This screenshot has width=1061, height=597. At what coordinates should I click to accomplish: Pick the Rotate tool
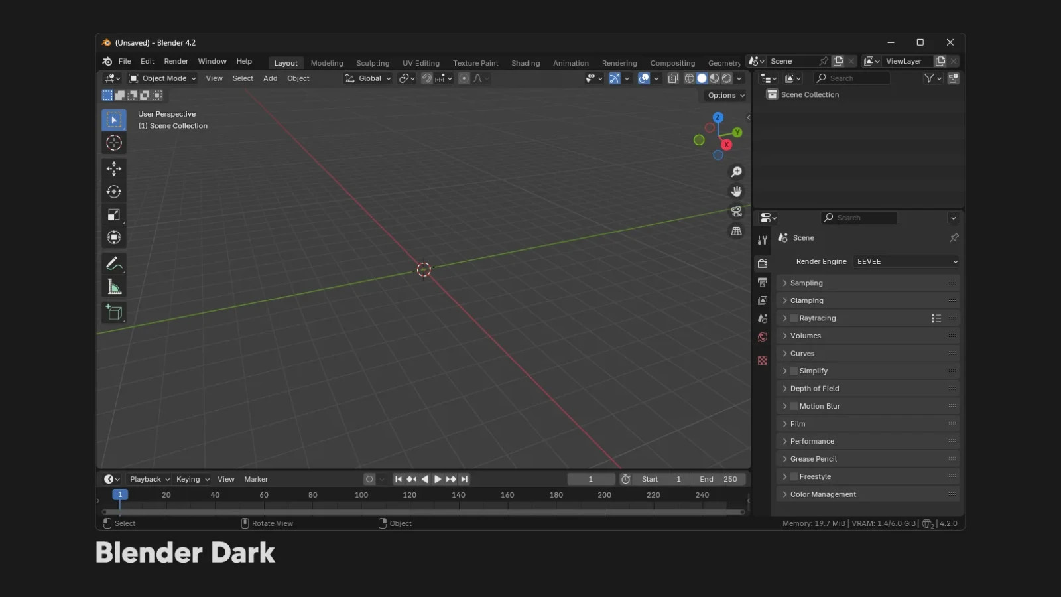(x=114, y=192)
